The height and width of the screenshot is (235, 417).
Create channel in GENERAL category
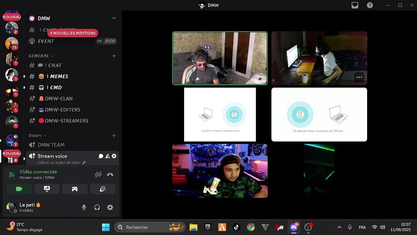pos(114,56)
